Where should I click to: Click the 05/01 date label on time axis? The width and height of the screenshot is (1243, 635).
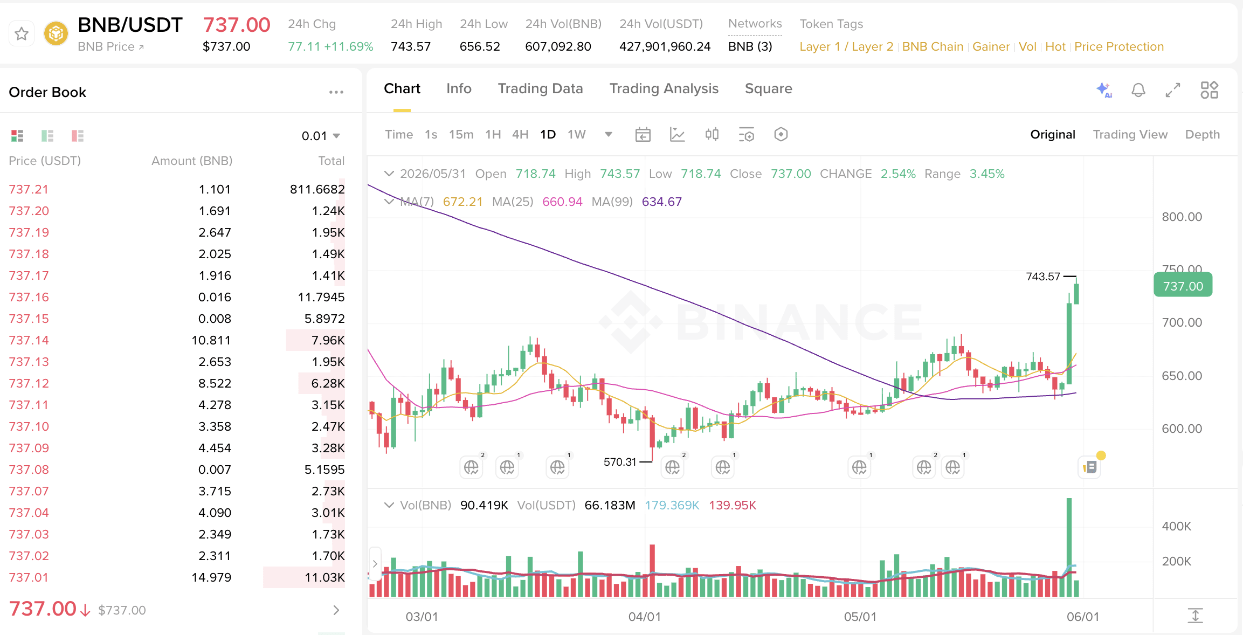860,617
